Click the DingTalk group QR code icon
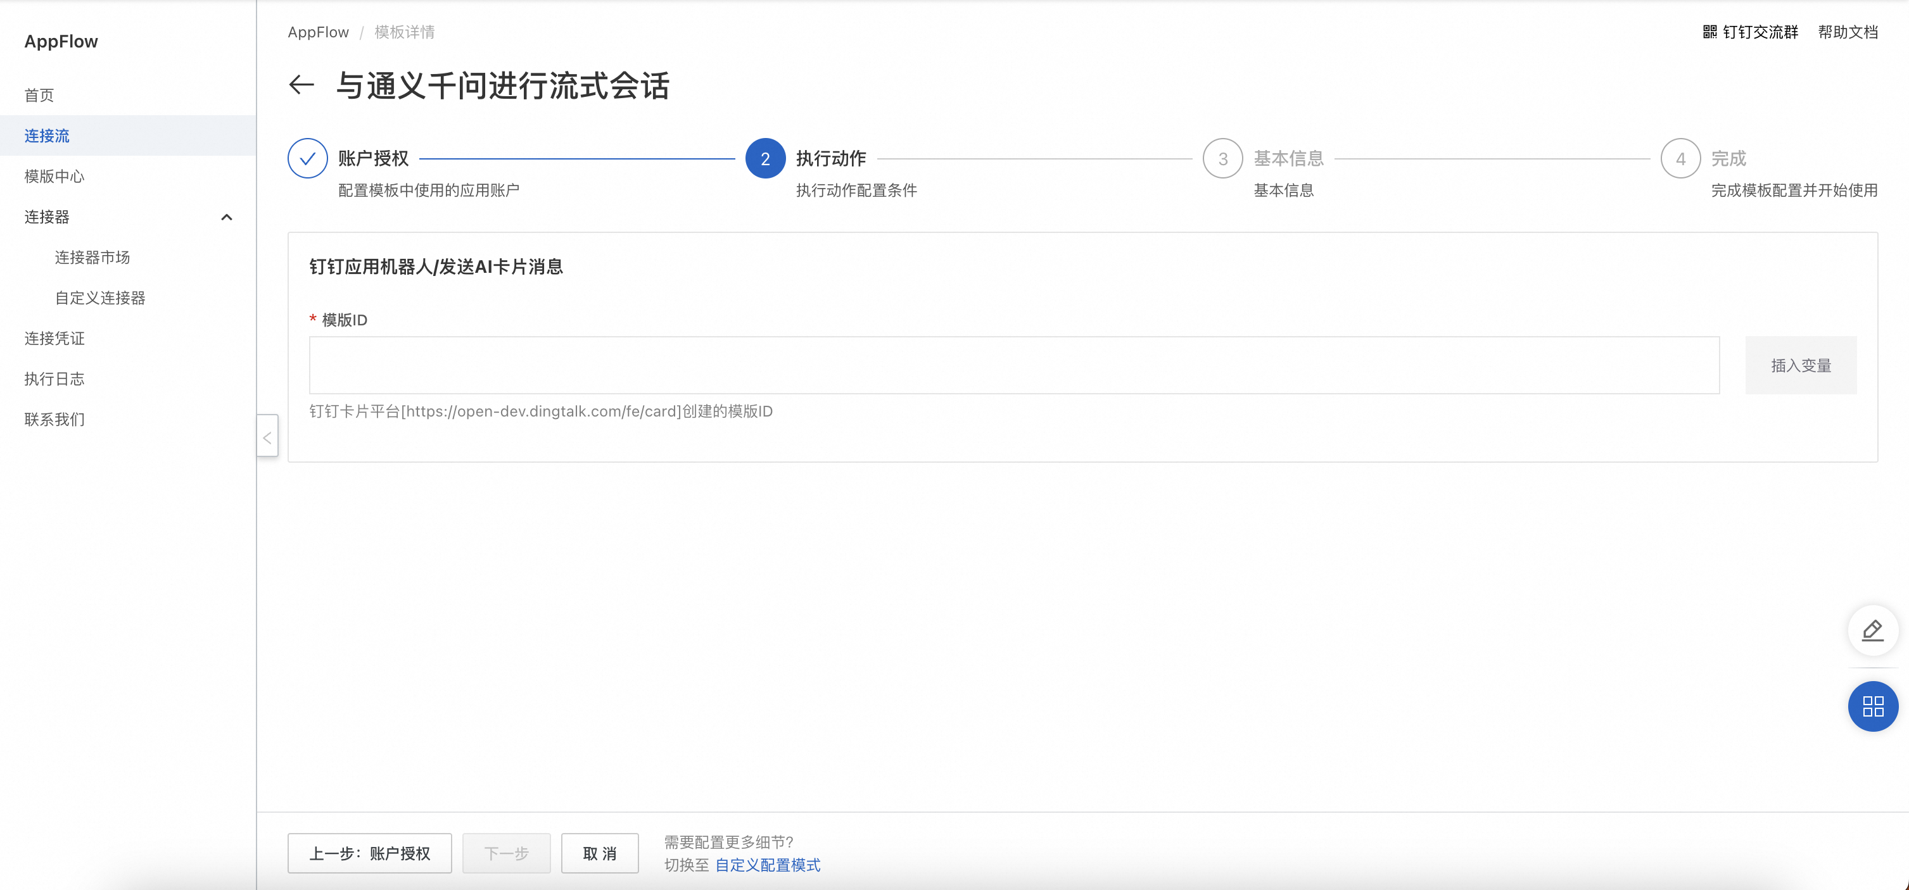 (1709, 32)
